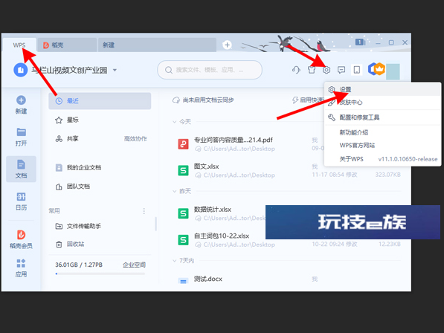This screenshot has height=333, width=444.
Task: Click the 高效协作 link
Action: (x=135, y=139)
